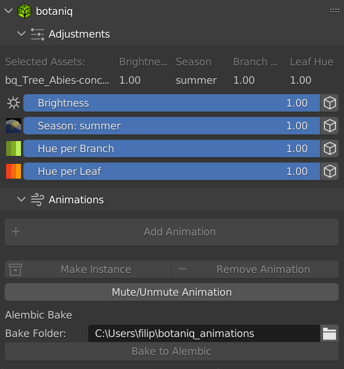Collapse the Adjustments section

tap(21, 34)
